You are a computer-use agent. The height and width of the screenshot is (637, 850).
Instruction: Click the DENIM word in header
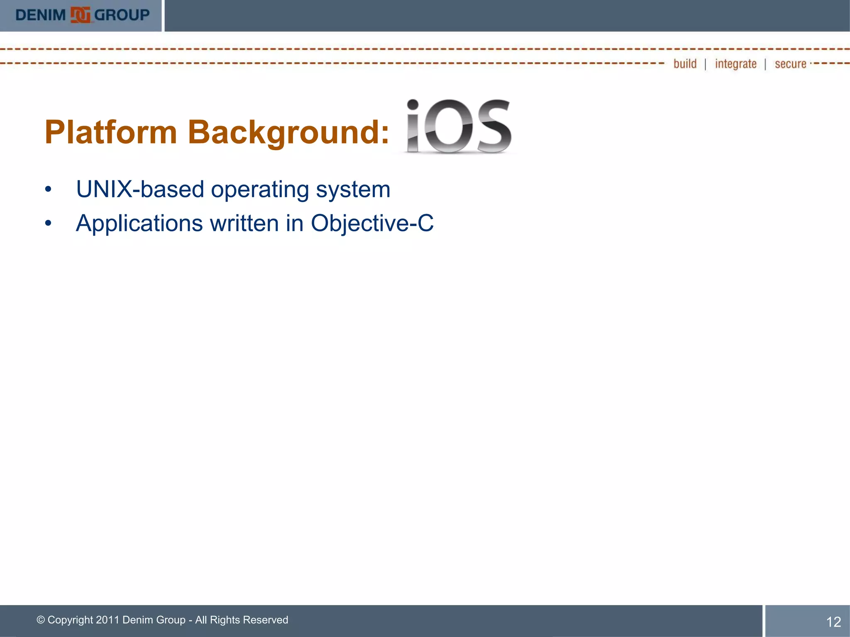coord(40,15)
